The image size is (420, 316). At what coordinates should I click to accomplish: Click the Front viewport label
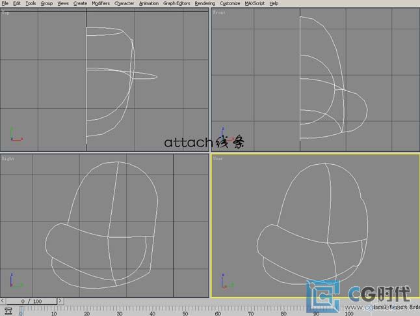click(219, 12)
